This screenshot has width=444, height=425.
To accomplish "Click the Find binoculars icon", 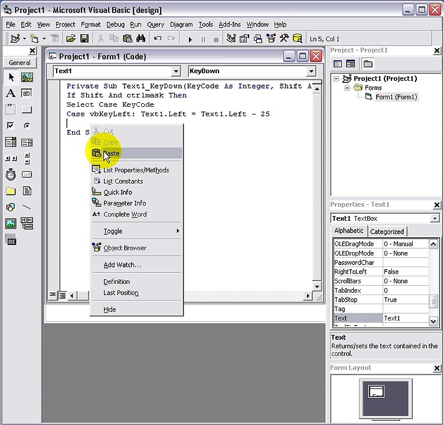I will coord(141,38).
